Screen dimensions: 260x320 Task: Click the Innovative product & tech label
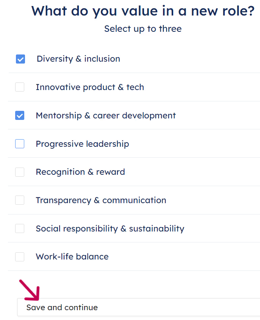coord(90,87)
